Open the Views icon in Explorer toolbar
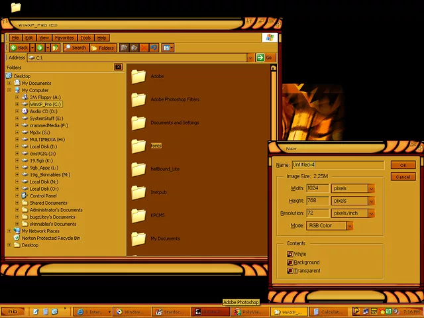The image size is (424, 318). point(168,48)
